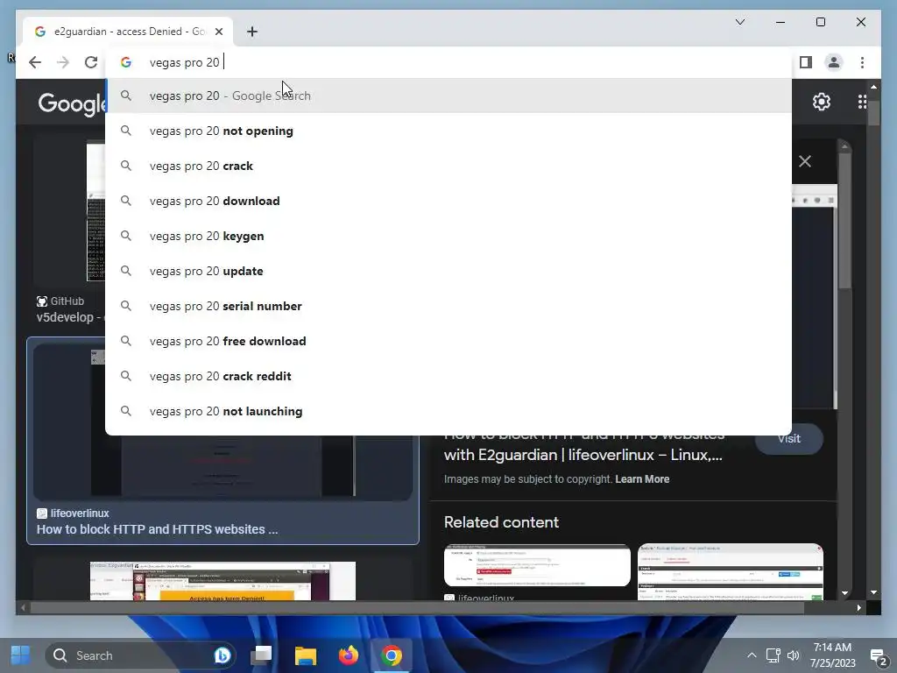Open File Explorer from taskbar
This screenshot has width=897, height=673.
click(306, 655)
